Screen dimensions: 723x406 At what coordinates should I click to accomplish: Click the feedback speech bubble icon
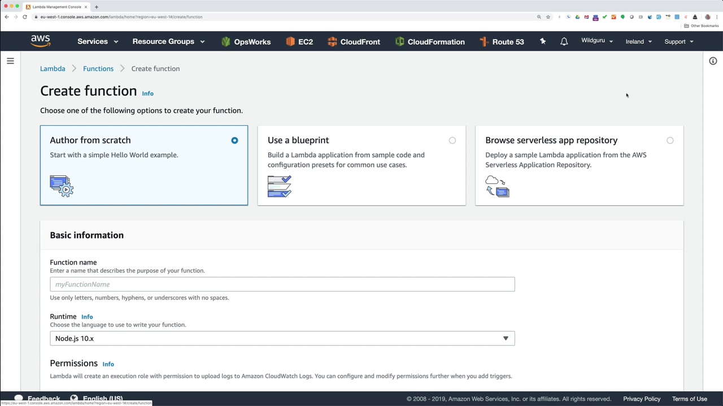point(19,398)
